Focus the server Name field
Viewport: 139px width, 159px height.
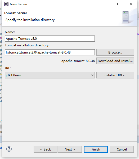point(50,38)
